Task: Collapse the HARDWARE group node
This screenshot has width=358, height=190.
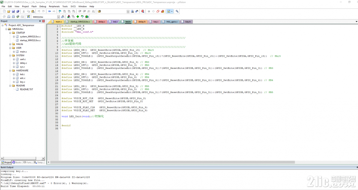Action: pos(10,71)
